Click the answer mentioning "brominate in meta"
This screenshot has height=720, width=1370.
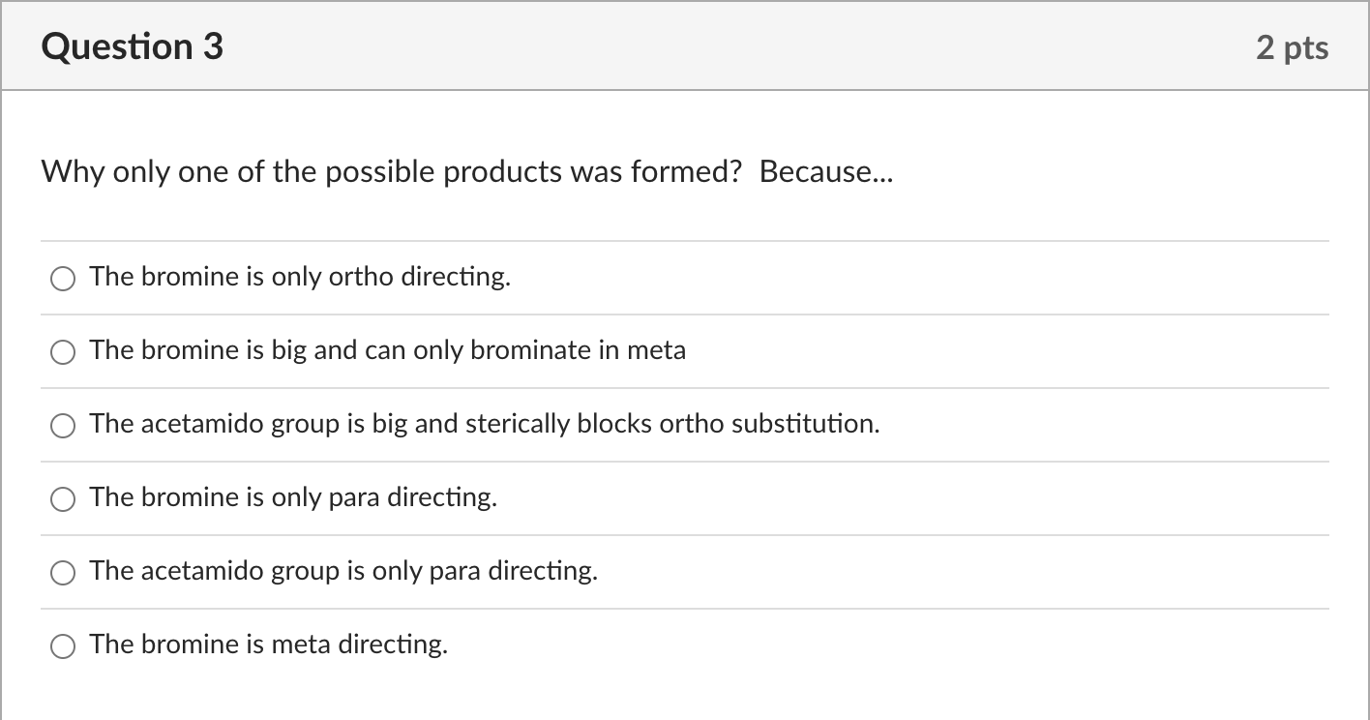pyautogui.click(x=387, y=350)
